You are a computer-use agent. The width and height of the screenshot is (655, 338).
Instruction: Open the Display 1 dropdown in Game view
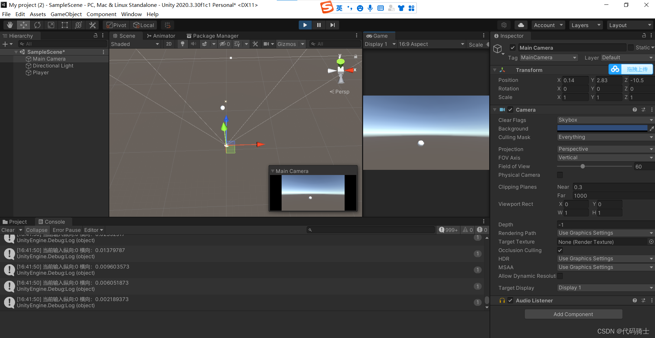tap(380, 44)
